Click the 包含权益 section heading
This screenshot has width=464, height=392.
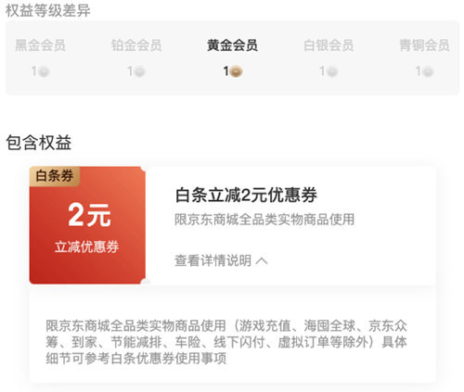(x=39, y=143)
